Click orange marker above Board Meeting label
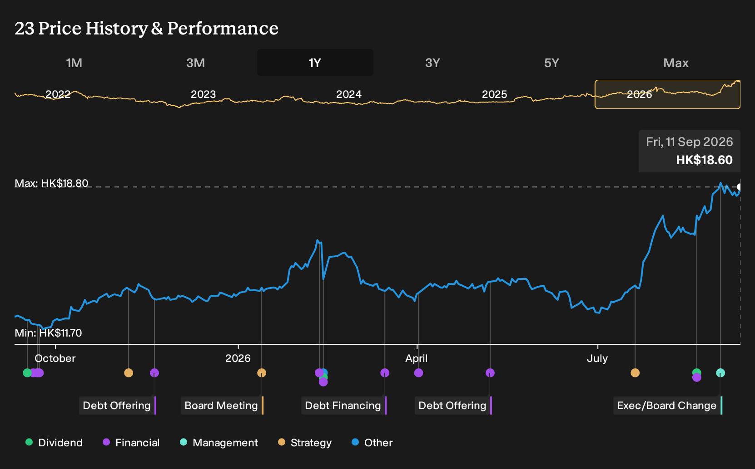 coord(262,373)
